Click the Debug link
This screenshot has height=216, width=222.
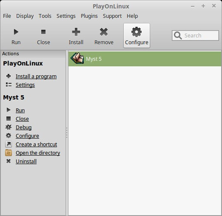point(23,128)
